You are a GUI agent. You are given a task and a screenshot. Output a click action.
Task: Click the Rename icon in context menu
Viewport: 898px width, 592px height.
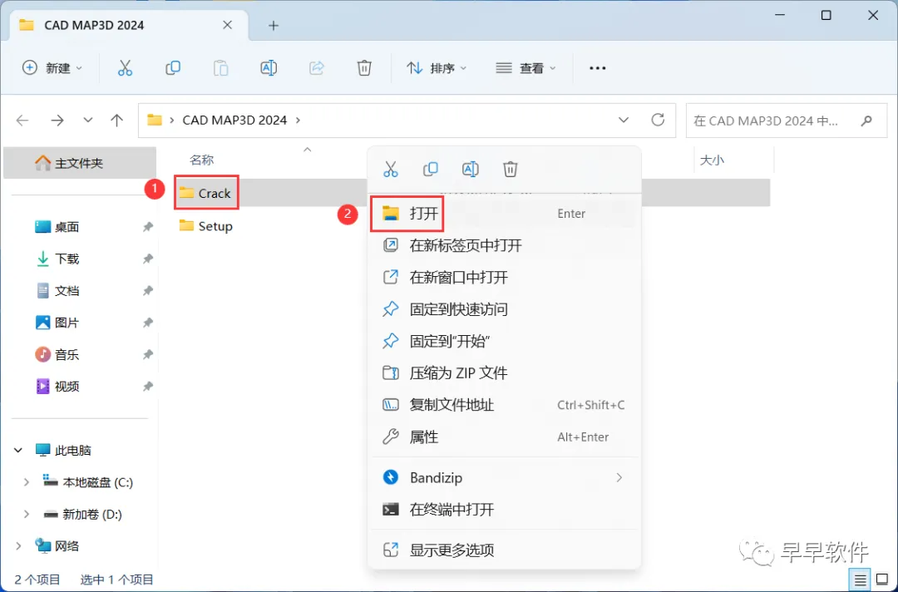click(x=470, y=169)
